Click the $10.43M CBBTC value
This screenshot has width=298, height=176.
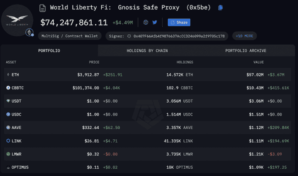[255, 88]
